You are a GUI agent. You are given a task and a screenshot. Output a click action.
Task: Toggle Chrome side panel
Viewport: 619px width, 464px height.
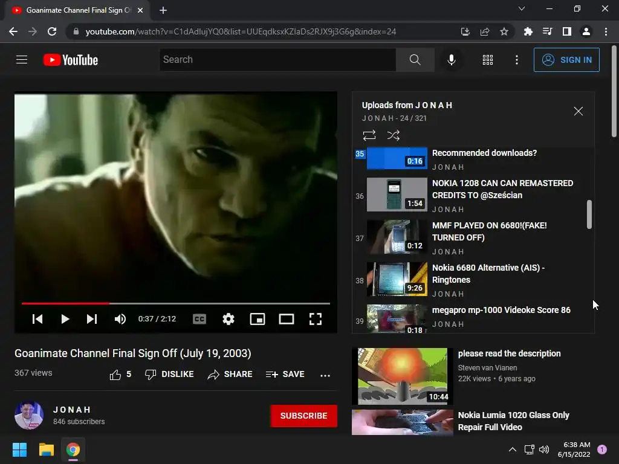tap(567, 31)
